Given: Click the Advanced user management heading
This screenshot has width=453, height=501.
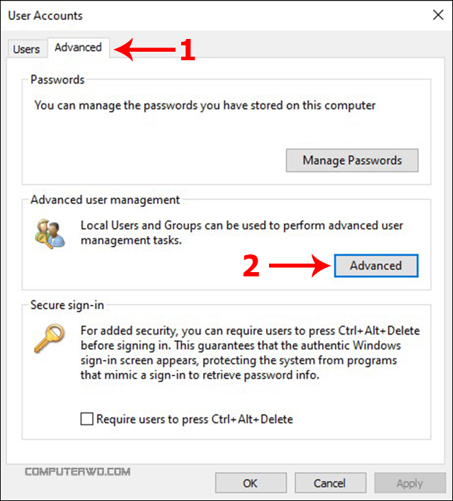Looking at the screenshot, I should pos(105,200).
